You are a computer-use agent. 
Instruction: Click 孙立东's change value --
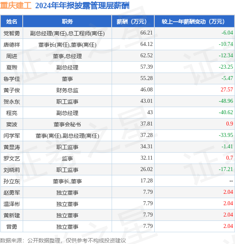pos(231,181)
